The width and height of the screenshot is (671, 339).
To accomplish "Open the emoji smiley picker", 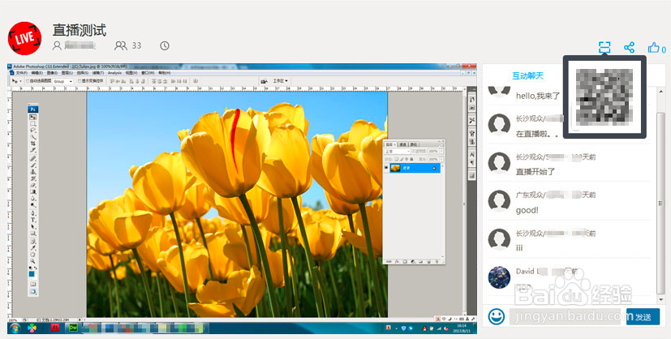I will 497,317.
